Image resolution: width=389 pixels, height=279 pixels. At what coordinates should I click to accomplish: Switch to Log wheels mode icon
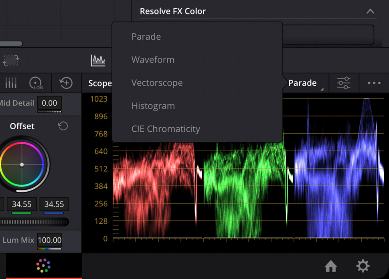tap(36, 83)
